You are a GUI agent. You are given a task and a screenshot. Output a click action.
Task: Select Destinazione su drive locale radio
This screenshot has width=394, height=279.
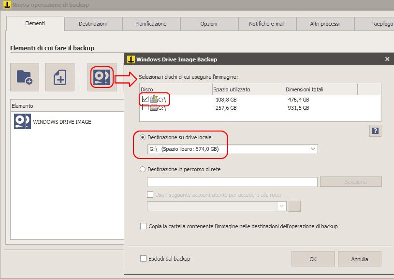click(143, 137)
